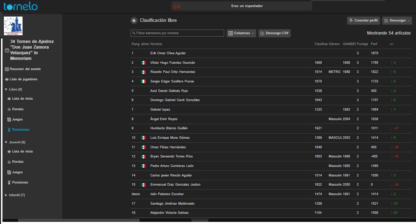This screenshot has height=224, width=416.
Task: Select Posiciones under Juvenil section
Action: tap(20, 182)
